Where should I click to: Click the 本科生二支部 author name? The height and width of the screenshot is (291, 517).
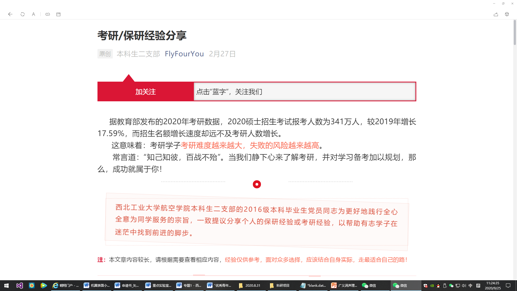click(138, 54)
